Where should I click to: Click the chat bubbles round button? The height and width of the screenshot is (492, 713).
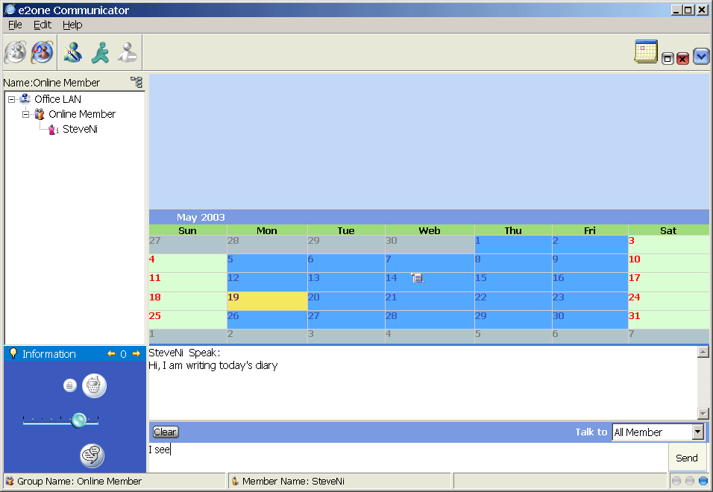point(92,455)
